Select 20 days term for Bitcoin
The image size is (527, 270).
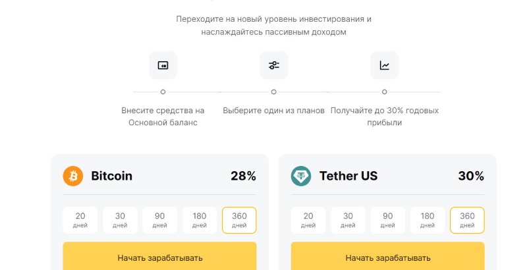(80, 220)
